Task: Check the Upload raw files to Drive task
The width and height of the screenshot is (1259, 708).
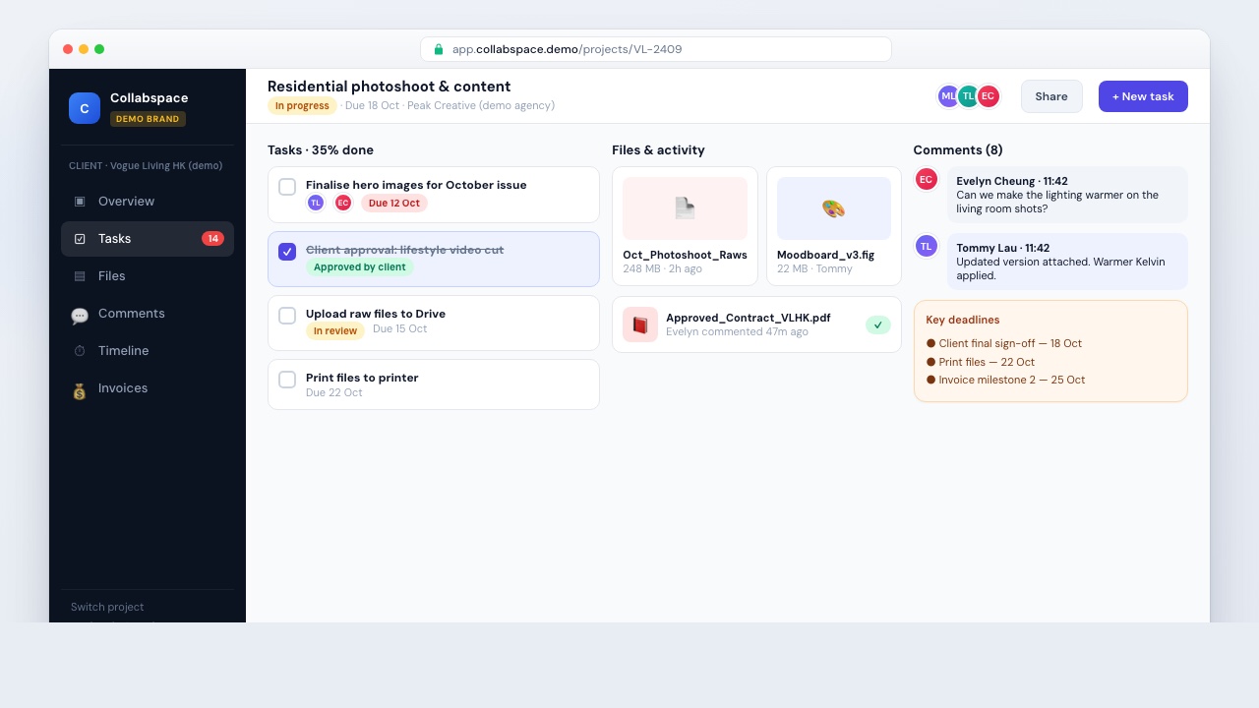Action: point(287,316)
